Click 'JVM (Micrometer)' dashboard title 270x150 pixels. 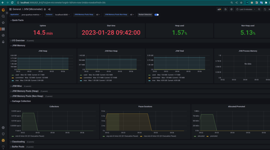click(x=33, y=9)
